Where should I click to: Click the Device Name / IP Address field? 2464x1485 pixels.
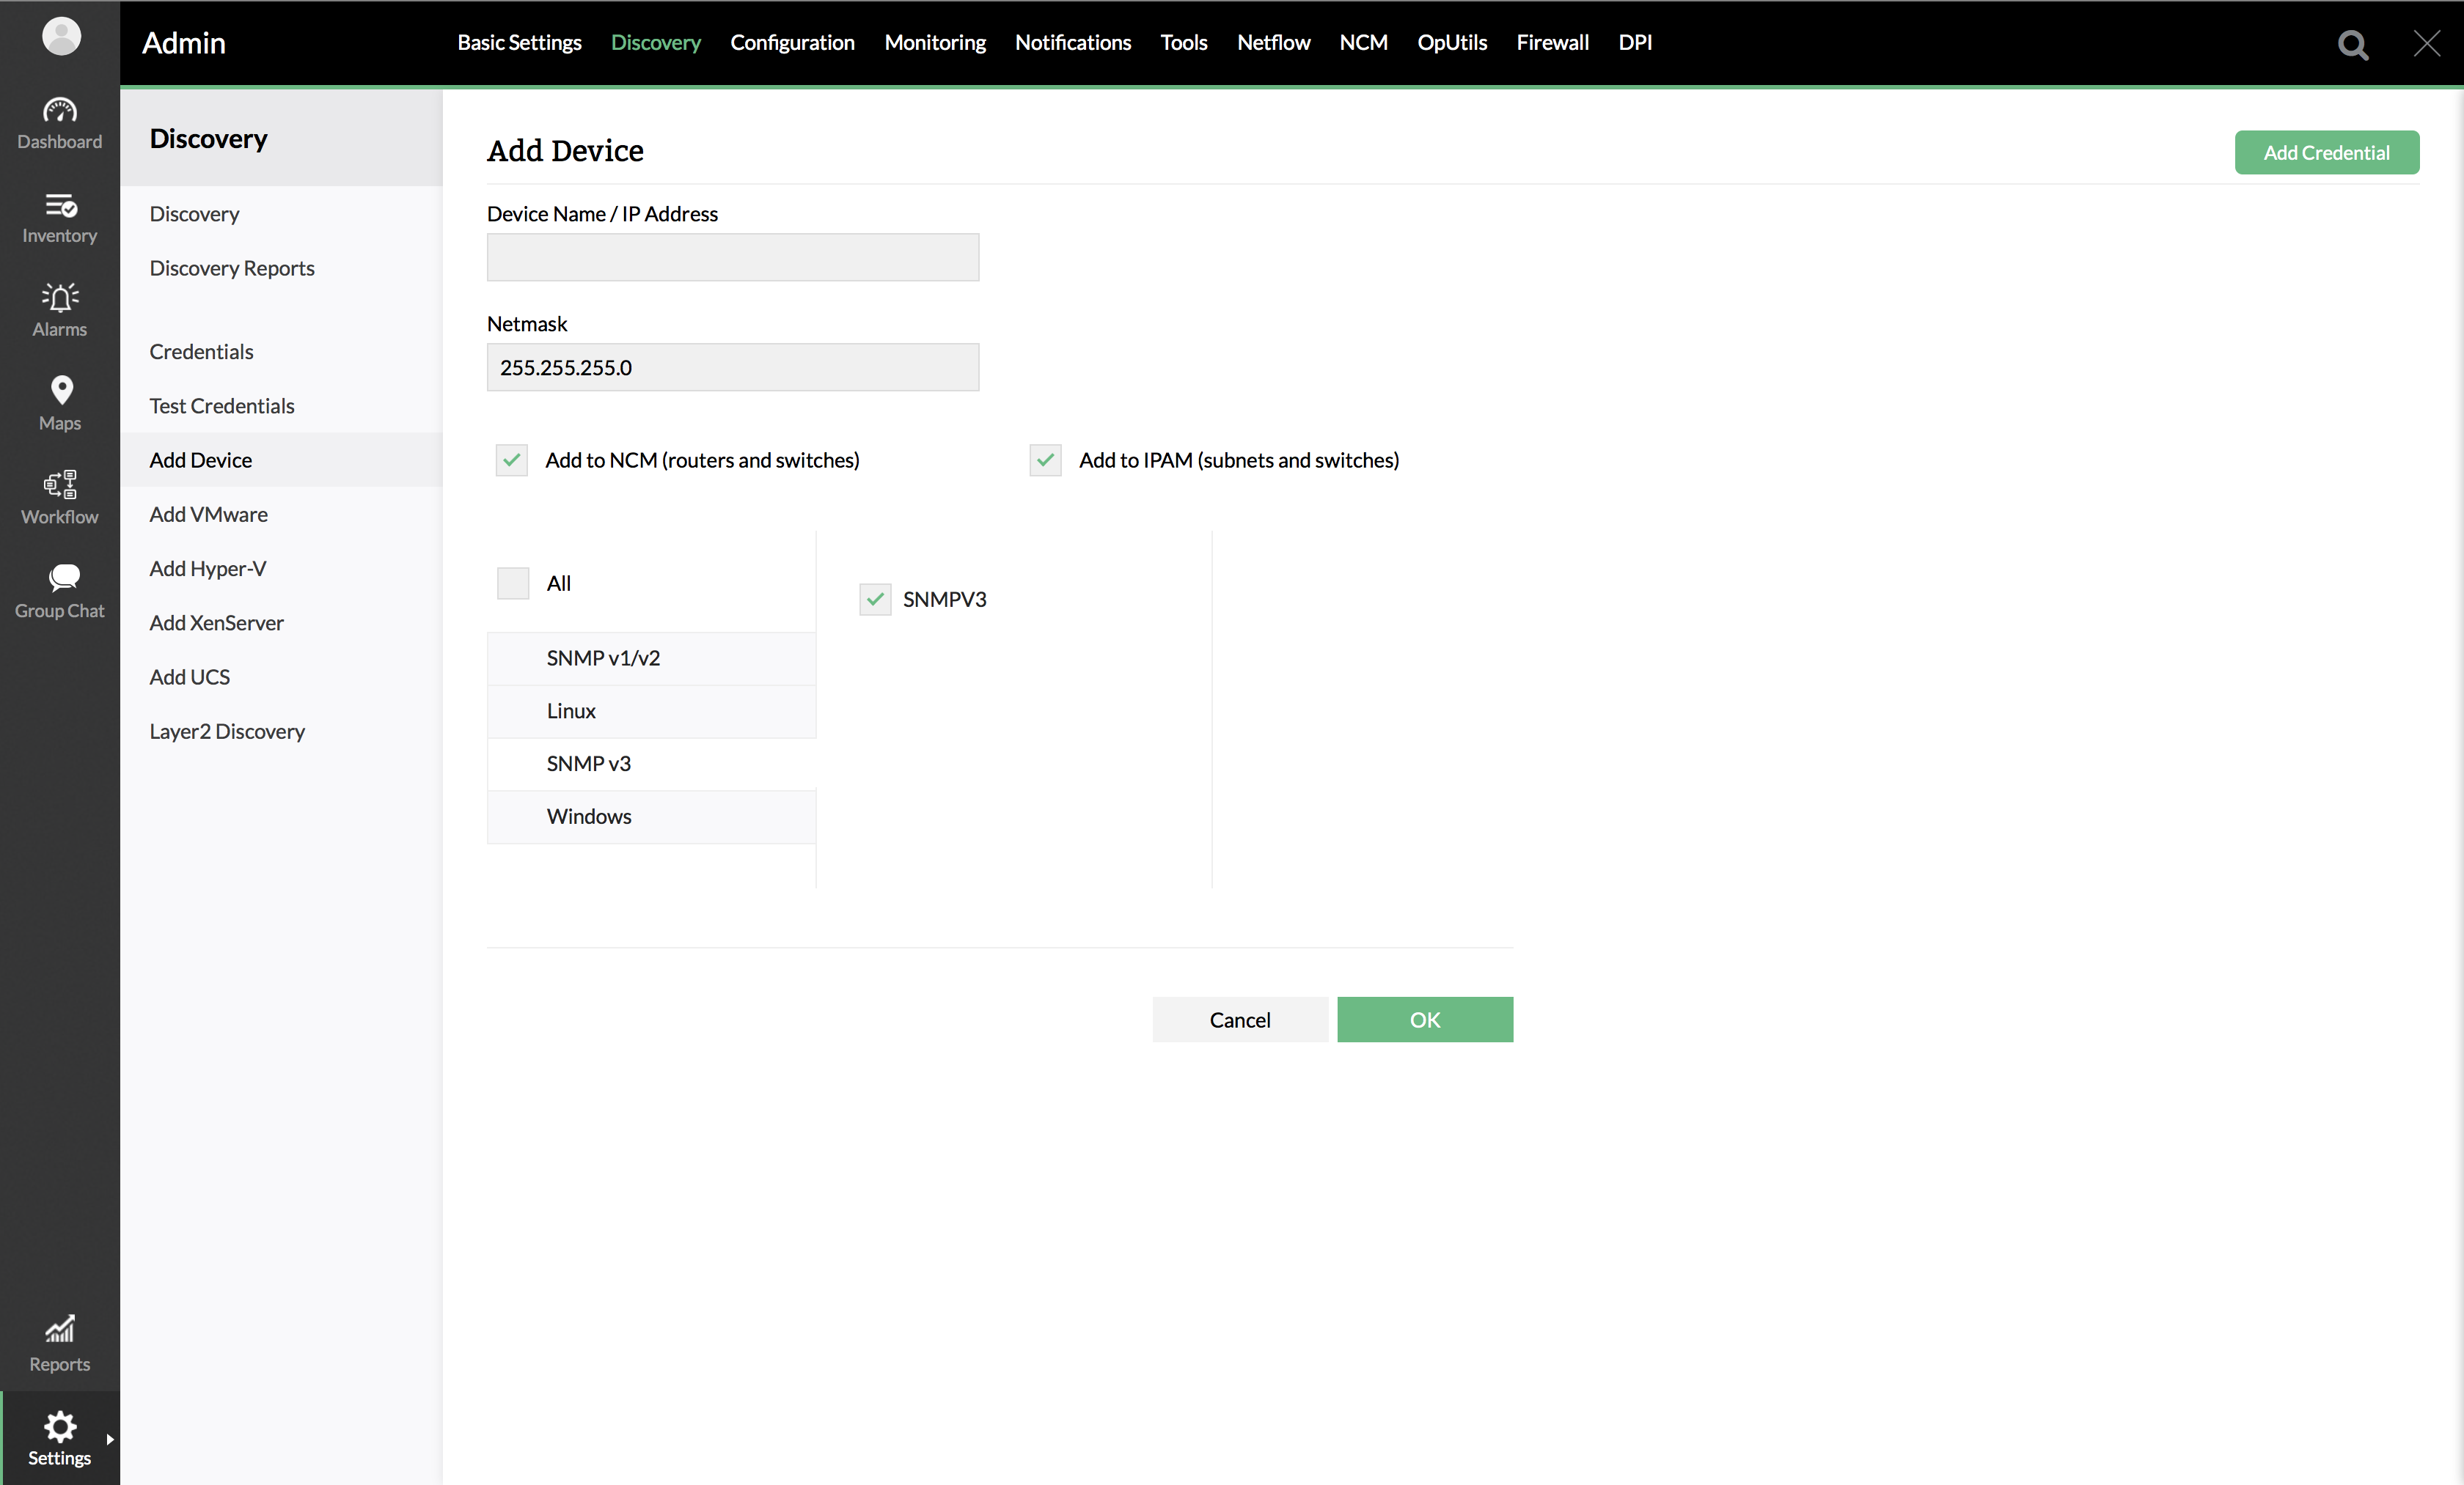click(x=732, y=258)
